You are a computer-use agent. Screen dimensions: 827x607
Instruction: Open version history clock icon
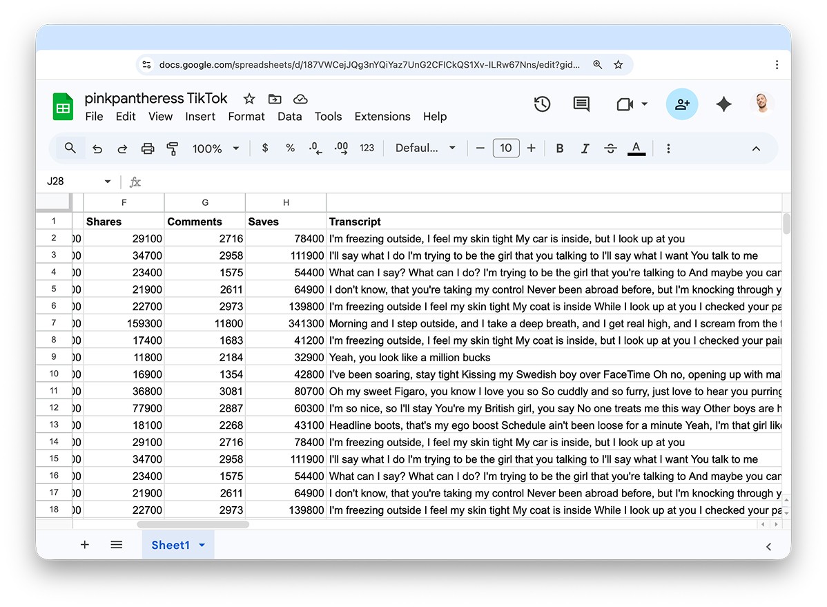[x=542, y=104]
